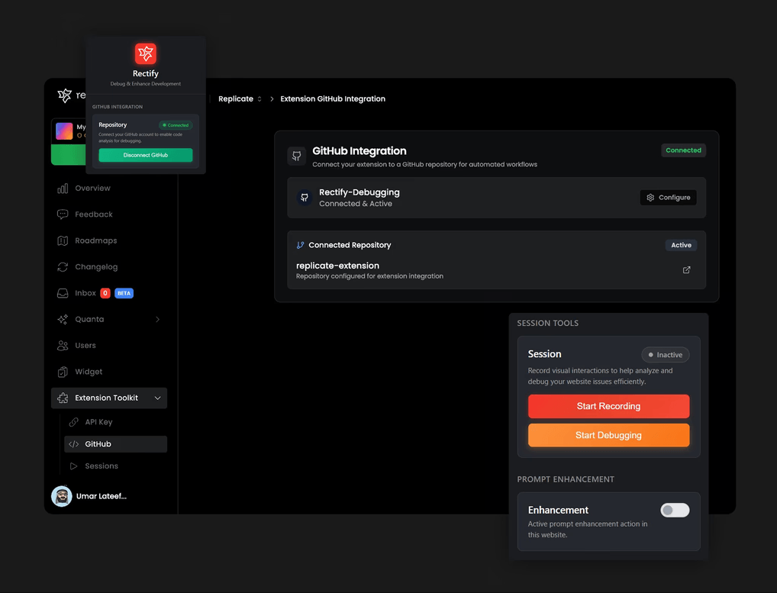Click the Widget clipboard icon

pyautogui.click(x=63, y=372)
